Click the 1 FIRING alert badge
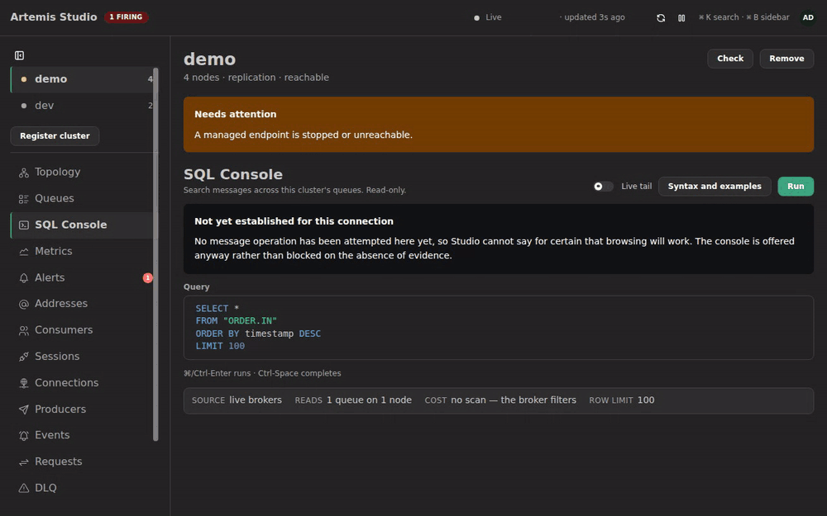 (x=126, y=17)
